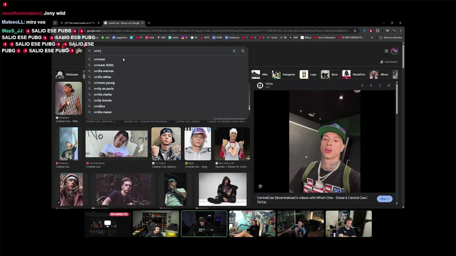Open the Sony Music UK image result
Image resolution: width=456 pixels, height=256 pixels.
[x=233, y=144]
